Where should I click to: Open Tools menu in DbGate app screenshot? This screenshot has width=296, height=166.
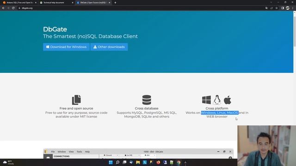(x=79, y=152)
